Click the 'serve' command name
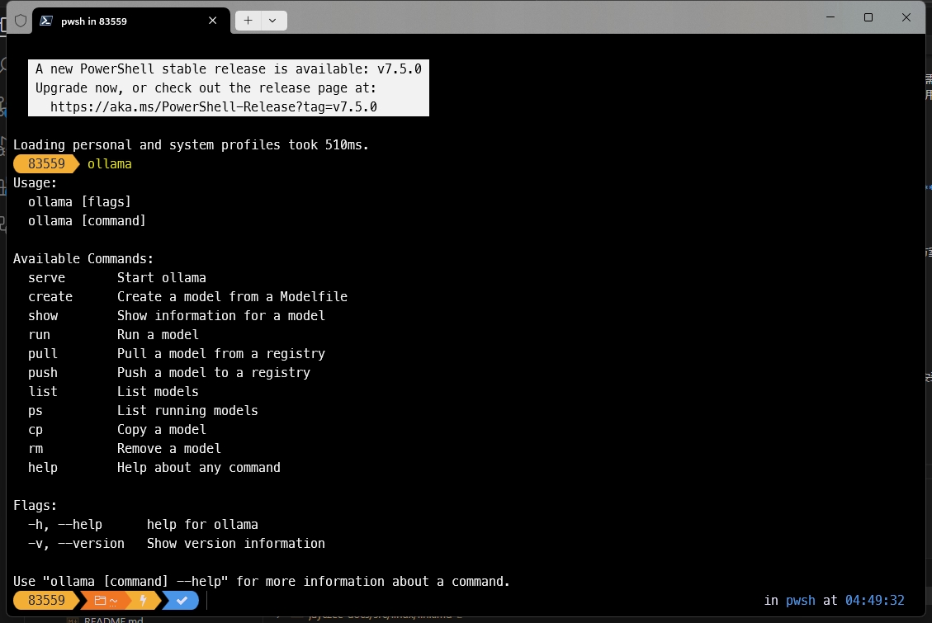The image size is (932, 623). 46,278
